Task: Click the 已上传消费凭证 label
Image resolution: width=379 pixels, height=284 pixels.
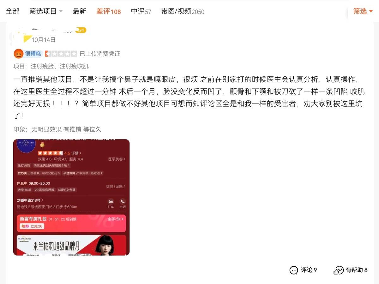Action: click(x=100, y=54)
